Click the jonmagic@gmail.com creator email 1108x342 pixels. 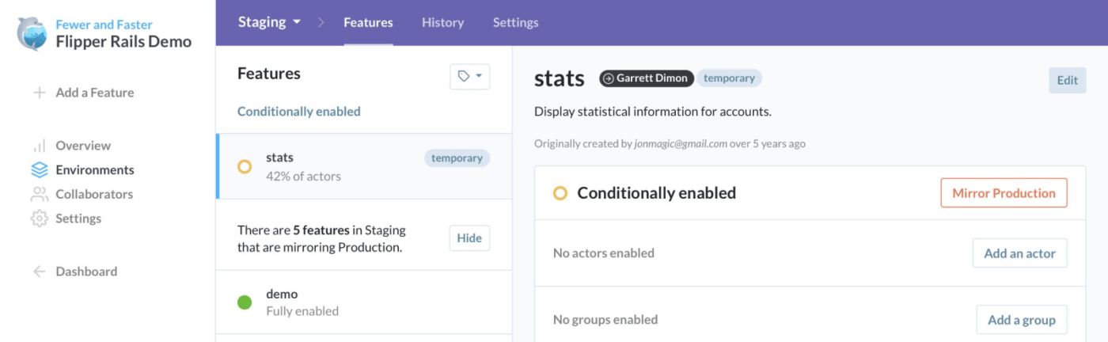(681, 144)
